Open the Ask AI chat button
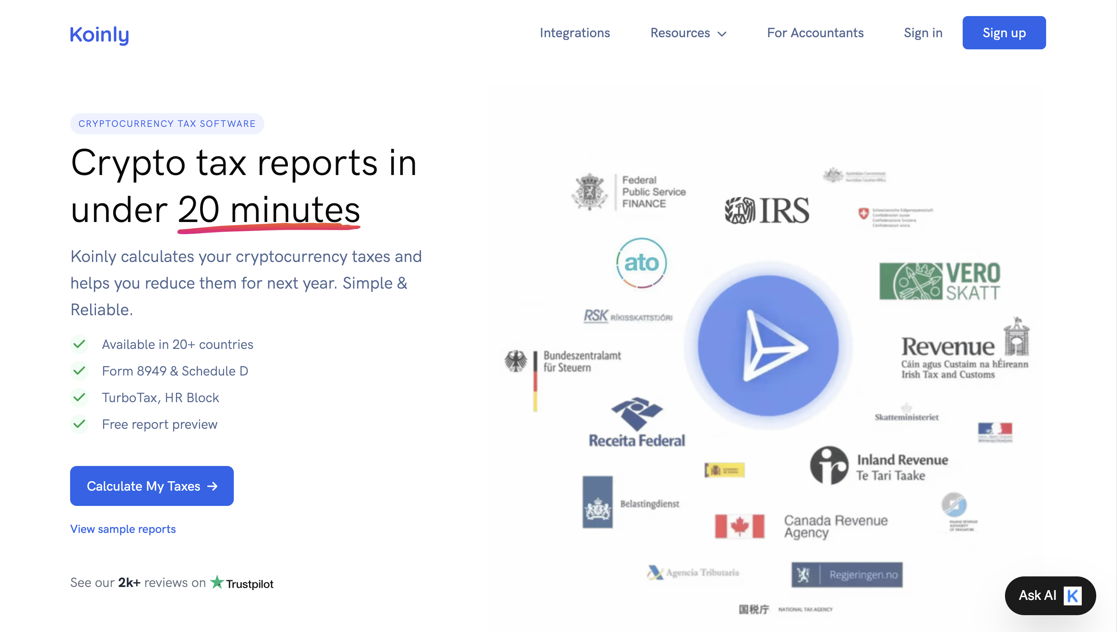The height and width of the screenshot is (632, 1117). (1050, 595)
